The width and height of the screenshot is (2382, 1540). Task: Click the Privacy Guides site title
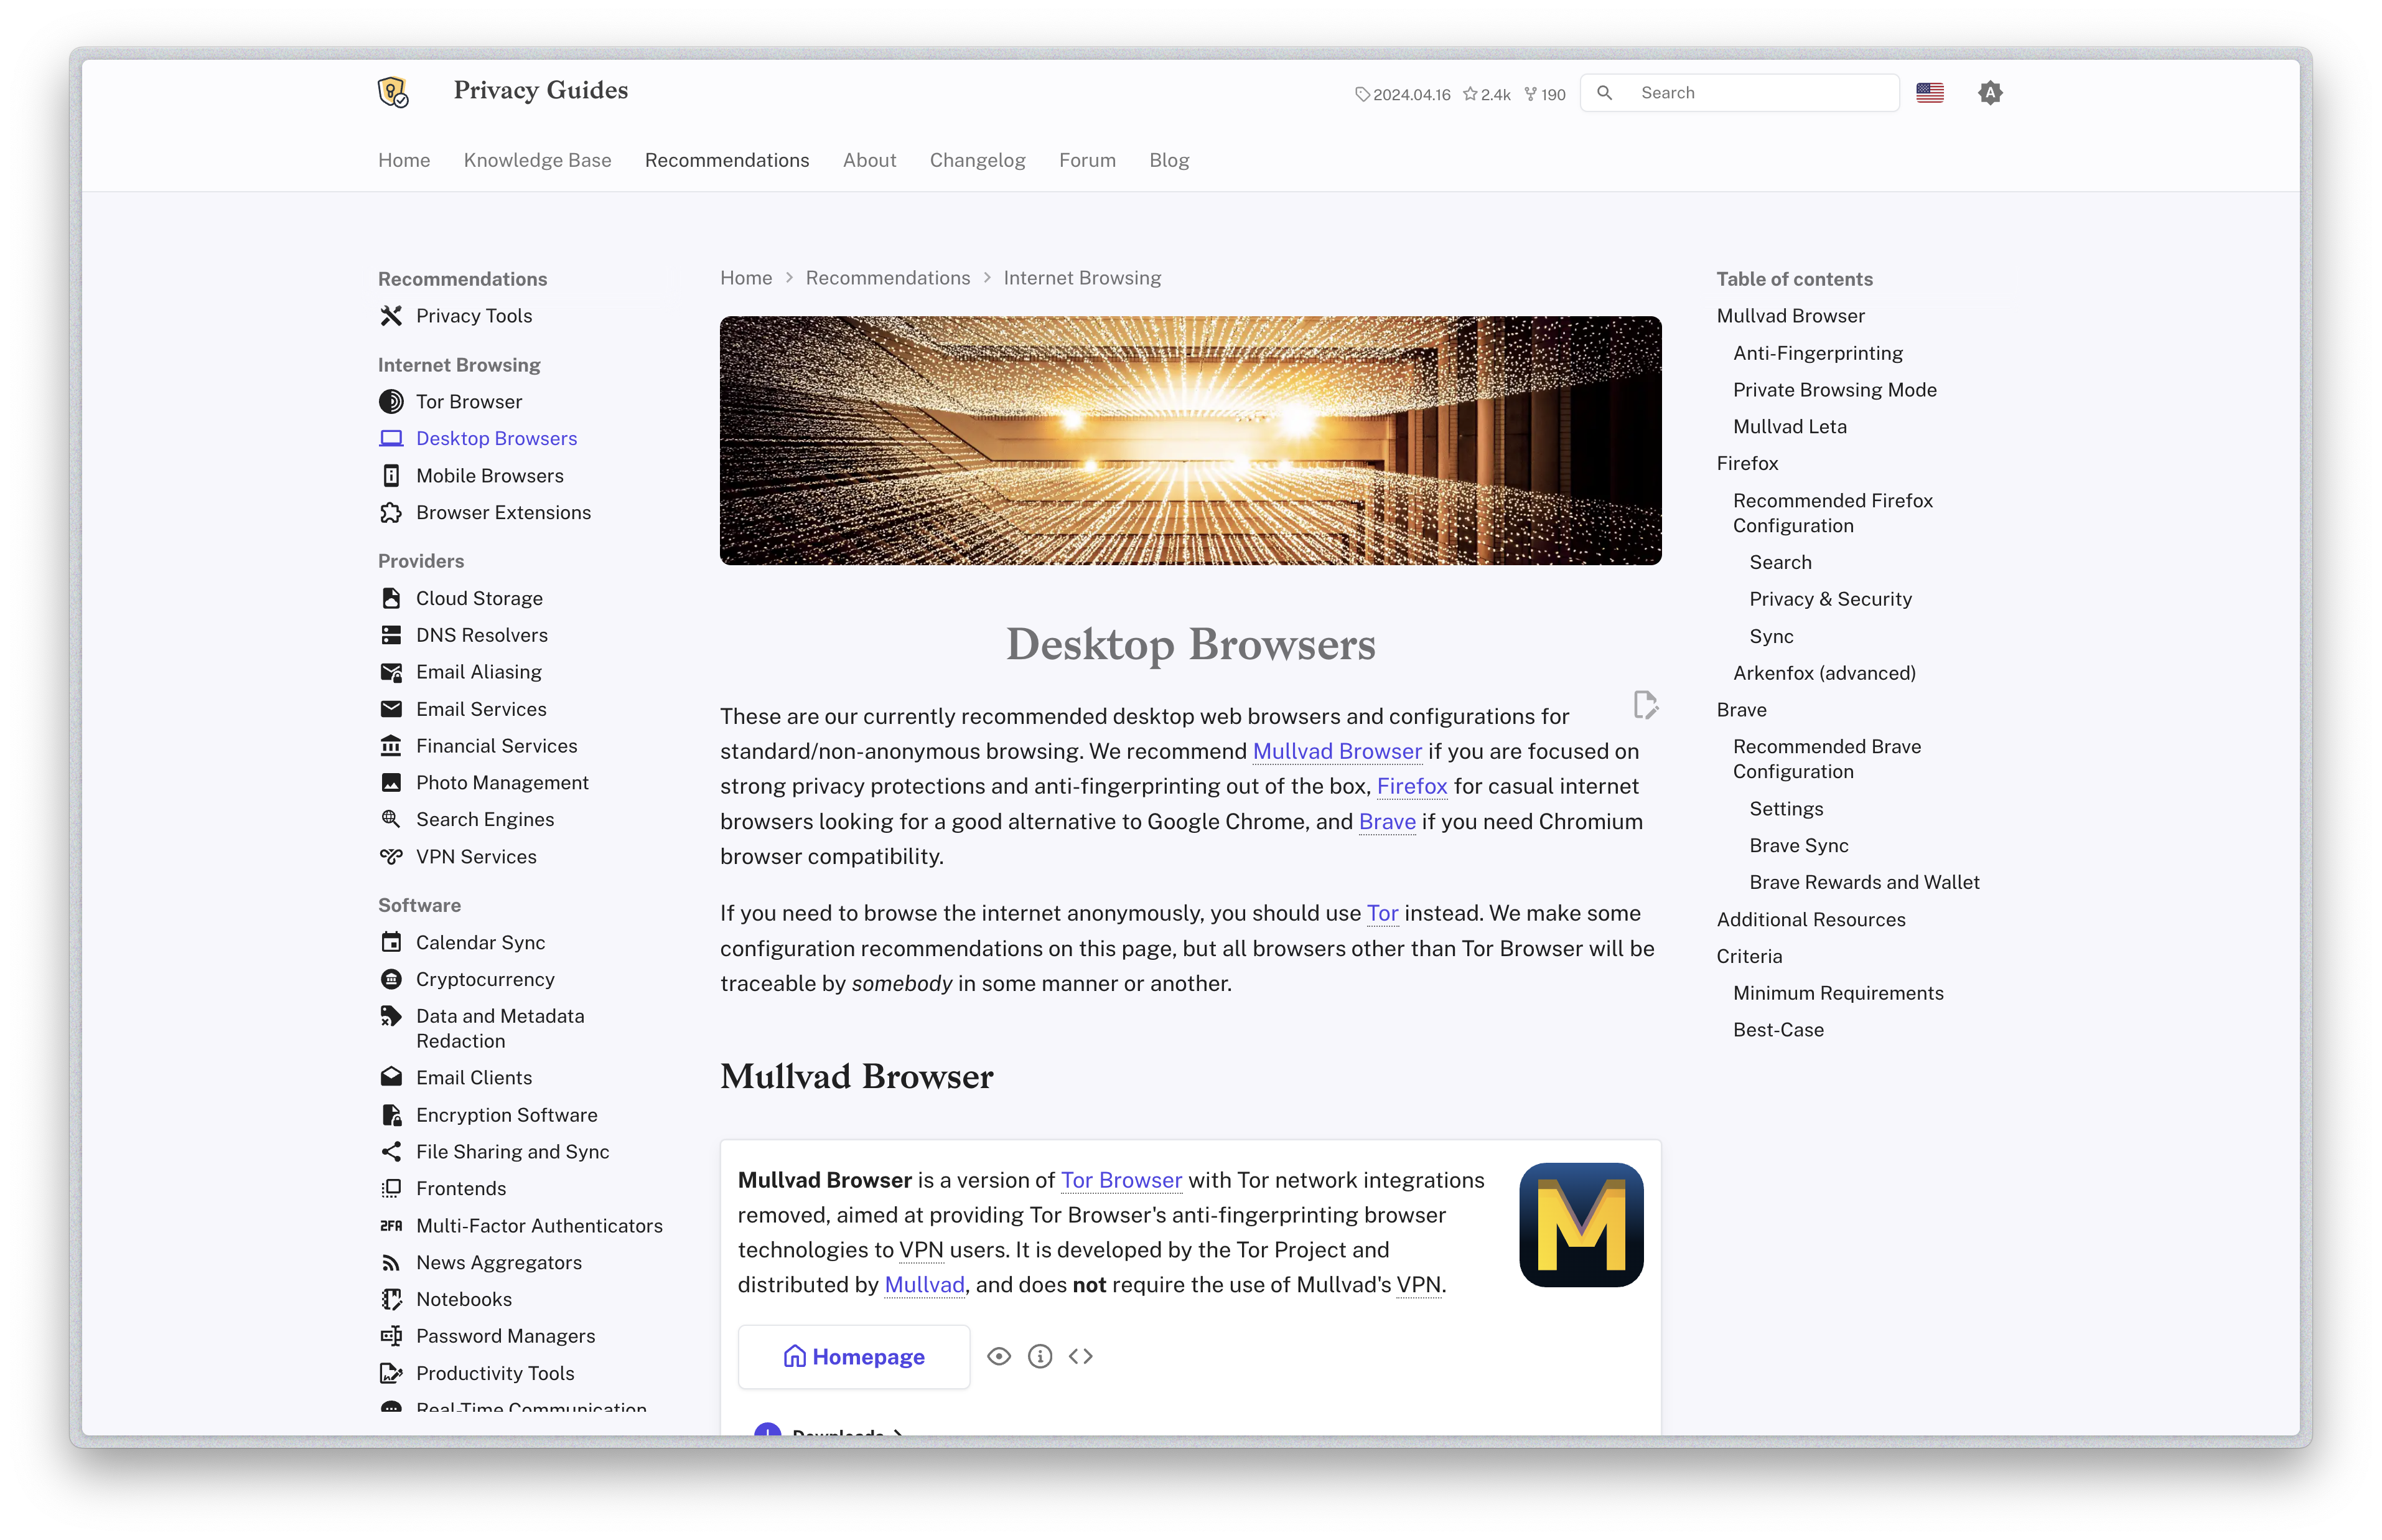(541, 91)
